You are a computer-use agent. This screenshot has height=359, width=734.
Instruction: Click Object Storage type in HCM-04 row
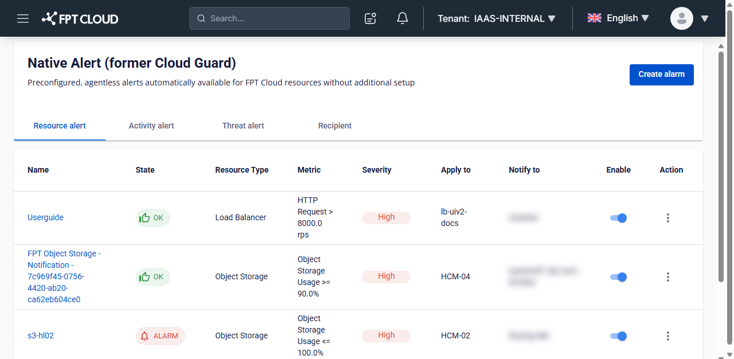click(x=241, y=276)
